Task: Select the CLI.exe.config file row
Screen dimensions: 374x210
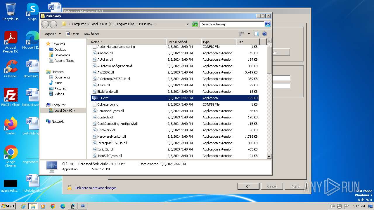Action: pyautogui.click(x=175, y=104)
